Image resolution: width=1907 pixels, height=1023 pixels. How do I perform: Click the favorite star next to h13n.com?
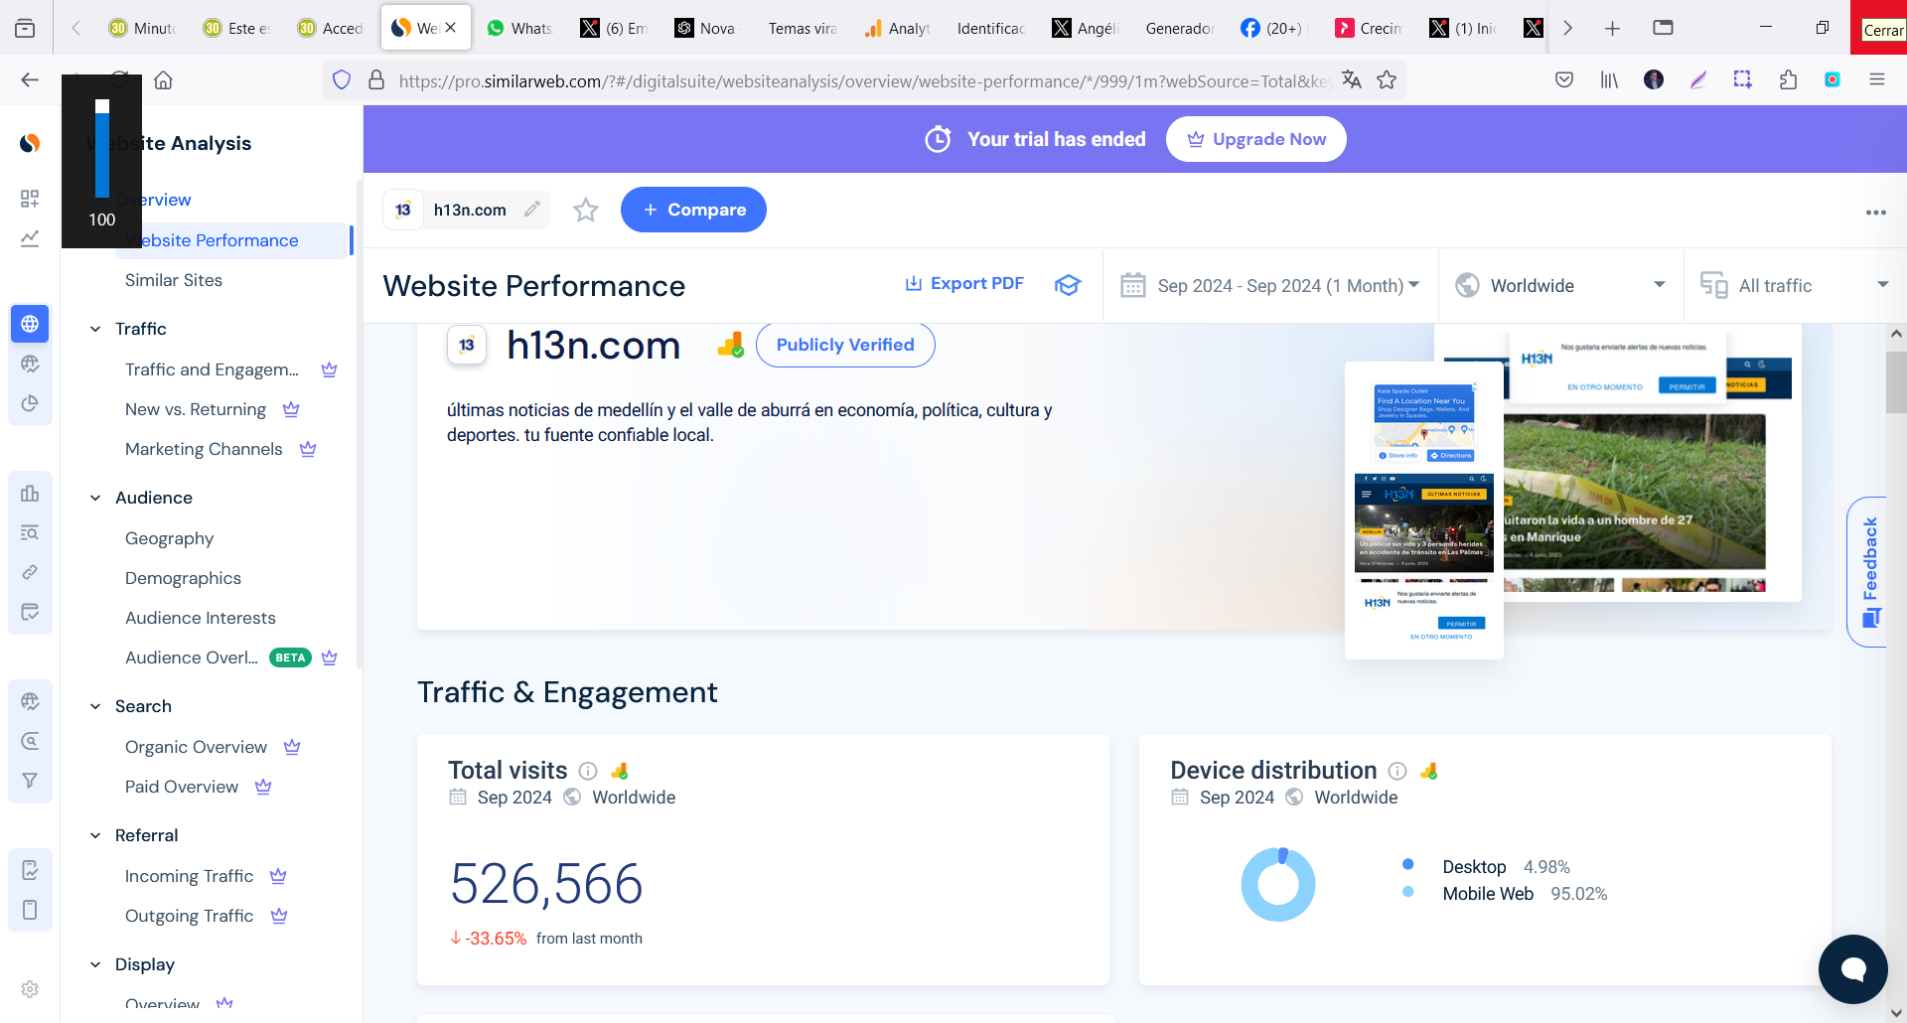tap(586, 211)
